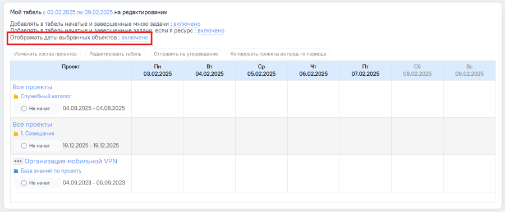
Task: Click the Ср 05.02.2025 column header
Action: (x=261, y=71)
